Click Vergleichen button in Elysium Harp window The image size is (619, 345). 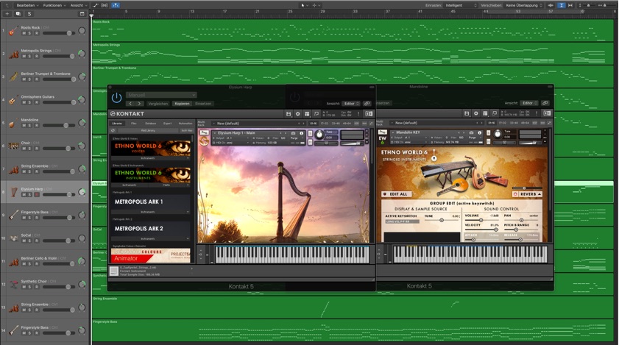pyautogui.click(x=158, y=104)
